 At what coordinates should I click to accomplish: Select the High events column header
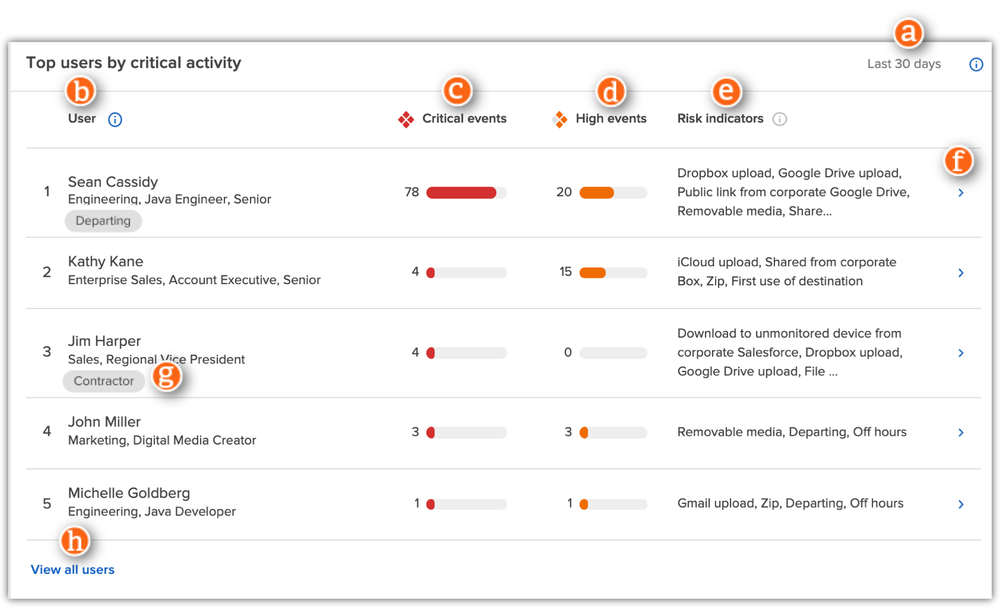(x=611, y=119)
